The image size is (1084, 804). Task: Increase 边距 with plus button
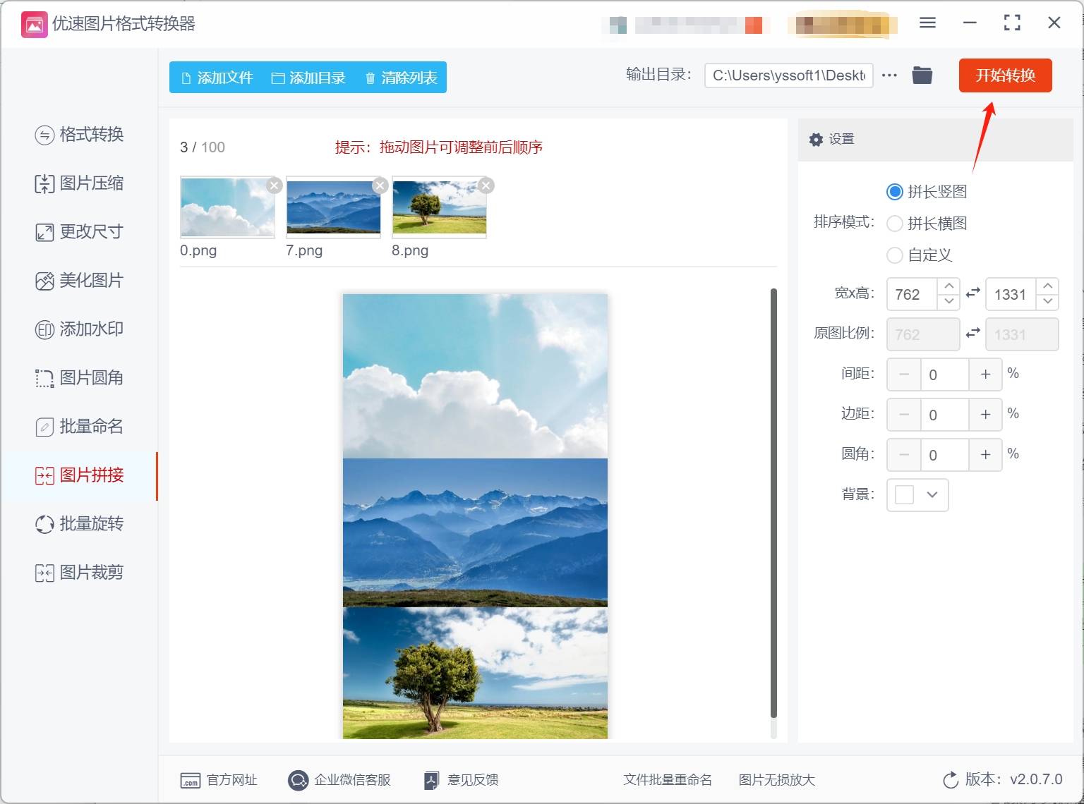click(x=986, y=415)
